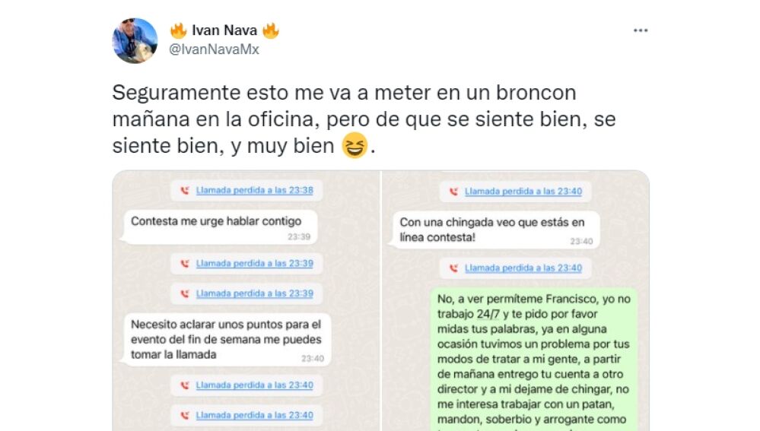The width and height of the screenshot is (760, 431).
Task: Click right chat's top missed call icon
Action: [x=453, y=192]
